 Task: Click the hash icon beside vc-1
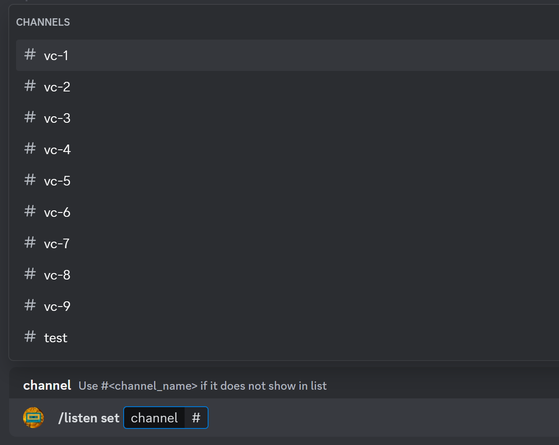click(30, 55)
